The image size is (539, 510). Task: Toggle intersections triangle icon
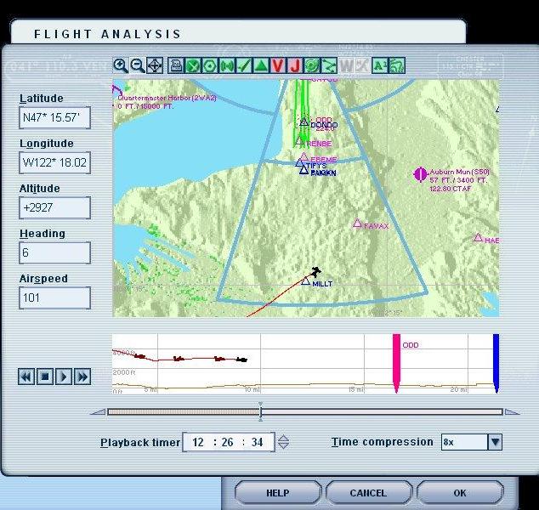[x=260, y=65]
